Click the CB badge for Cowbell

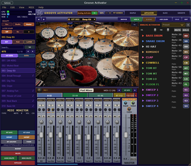click(x=186, y=63)
